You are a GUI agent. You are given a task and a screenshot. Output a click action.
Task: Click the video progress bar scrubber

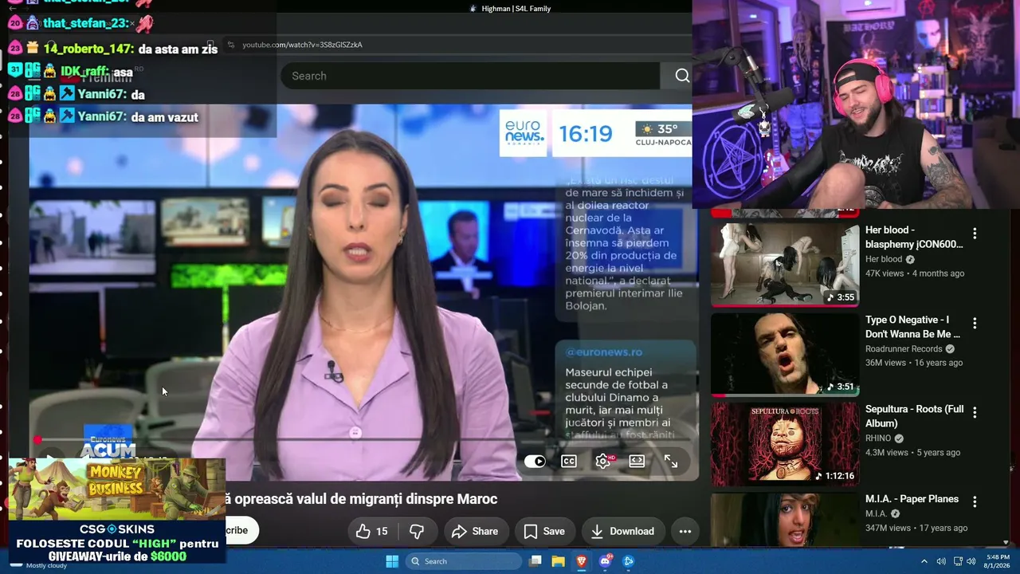[x=37, y=439]
